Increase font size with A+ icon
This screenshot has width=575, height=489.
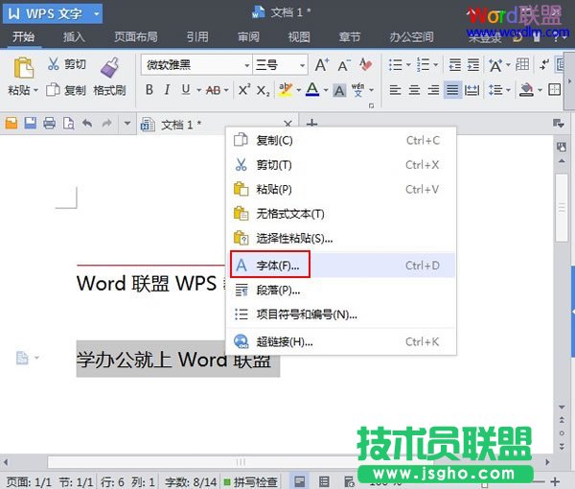coord(322,65)
